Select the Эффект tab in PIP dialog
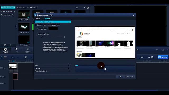 tap(47, 18)
